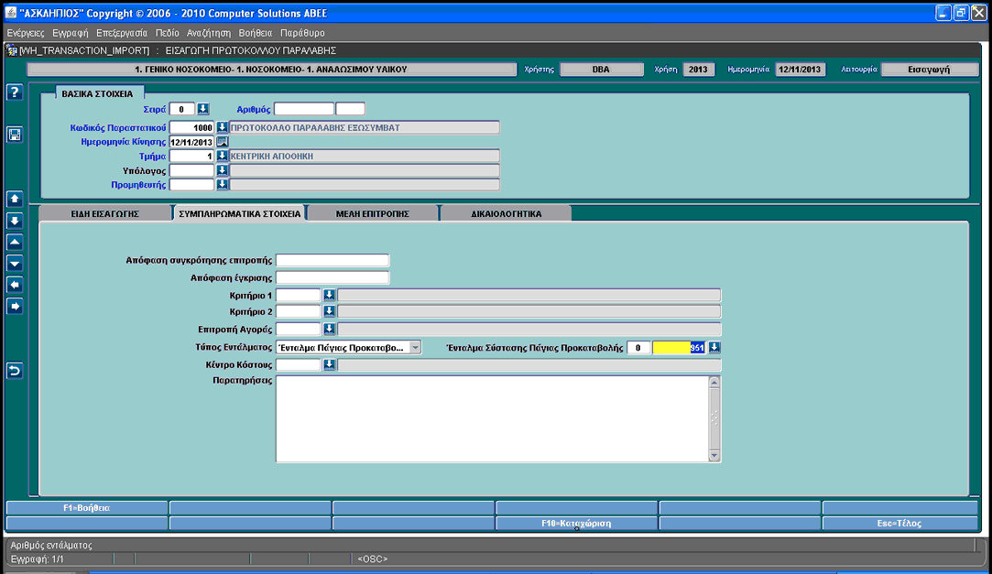
Task: Select ΣΥΜΠΛΗΡΩΜΑΤΙΚΑ ΣΤΟΙΧΕΙΑ tab
Action: tap(240, 213)
